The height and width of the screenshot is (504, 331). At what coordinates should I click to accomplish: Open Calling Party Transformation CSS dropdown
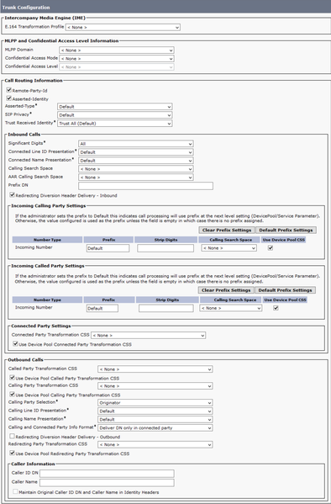pos(155,386)
